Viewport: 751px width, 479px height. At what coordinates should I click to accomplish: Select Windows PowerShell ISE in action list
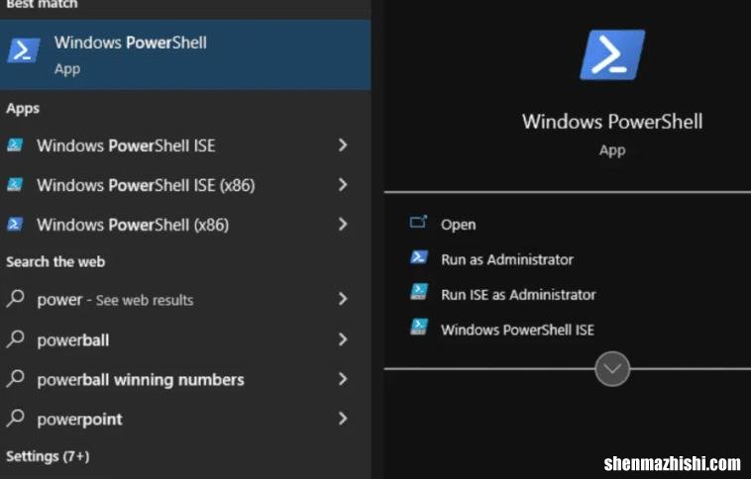pos(517,330)
